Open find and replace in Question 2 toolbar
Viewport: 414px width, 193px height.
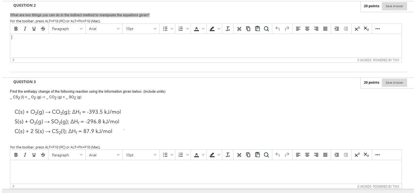coord(266,29)
